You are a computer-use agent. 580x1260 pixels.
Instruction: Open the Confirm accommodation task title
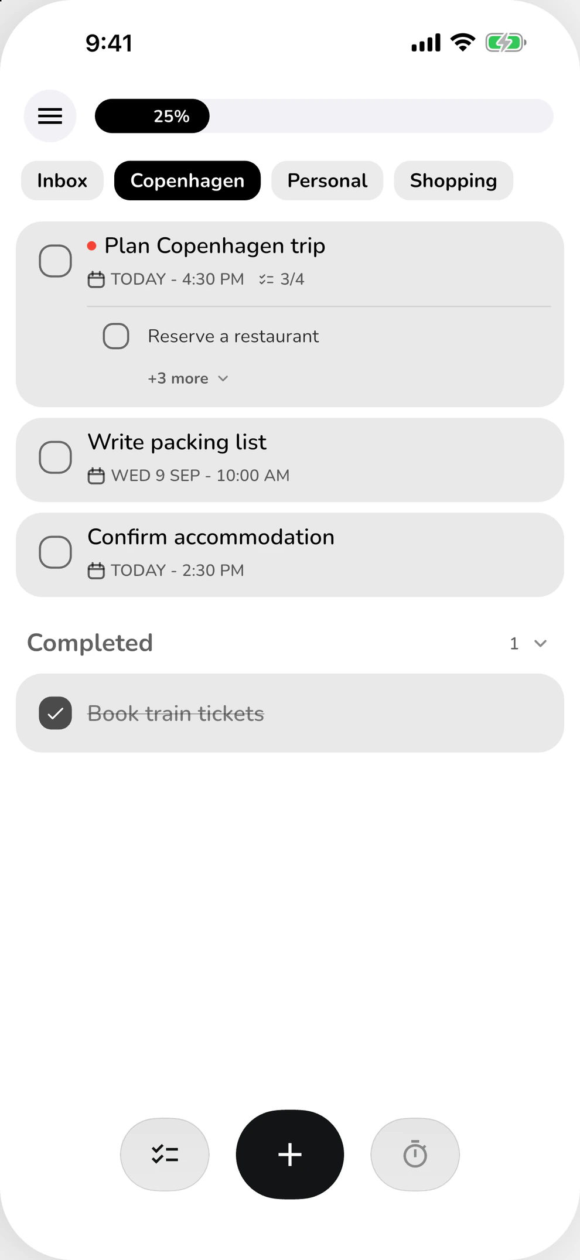[x=211, y=537]
